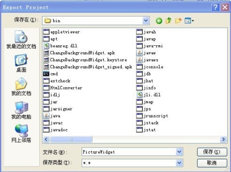Go back using the green arrow icon
Image resolution: width=231 pixels, height=172 pixels.
(159, 21)
